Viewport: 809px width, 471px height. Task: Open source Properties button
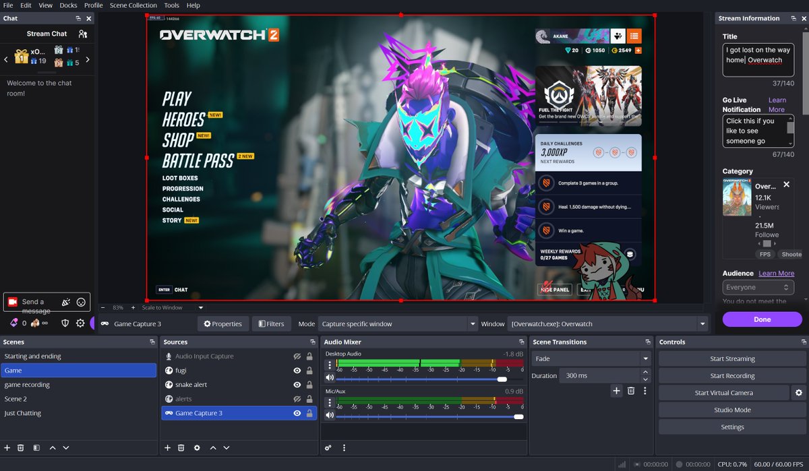(223, 324)
